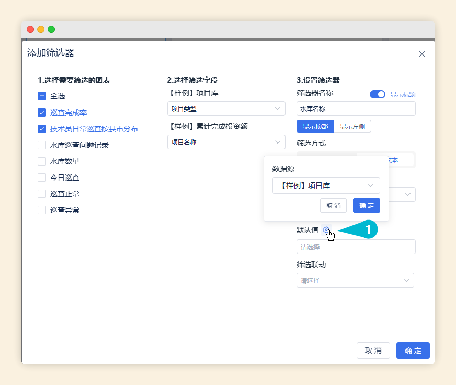The image size is (456, 385).
Task: Open the 项目类型 field dropdown
Action: coord(226,109)
